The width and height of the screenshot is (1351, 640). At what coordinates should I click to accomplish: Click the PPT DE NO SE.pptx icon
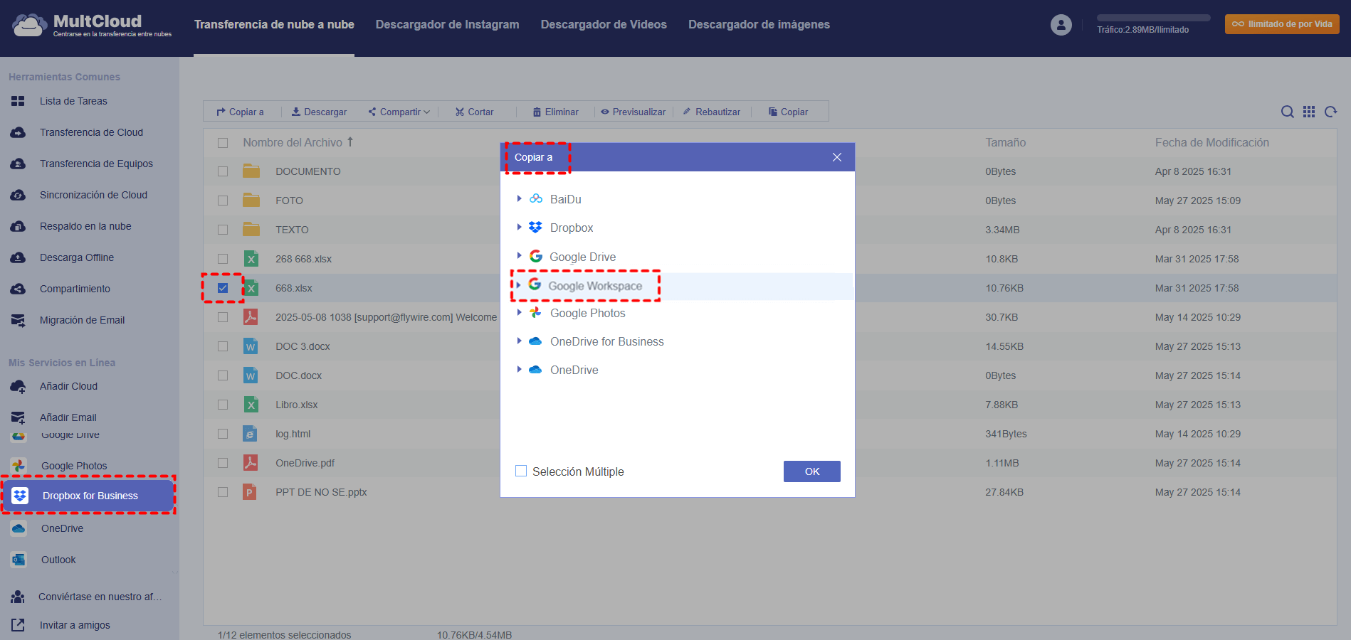[250, 492]
